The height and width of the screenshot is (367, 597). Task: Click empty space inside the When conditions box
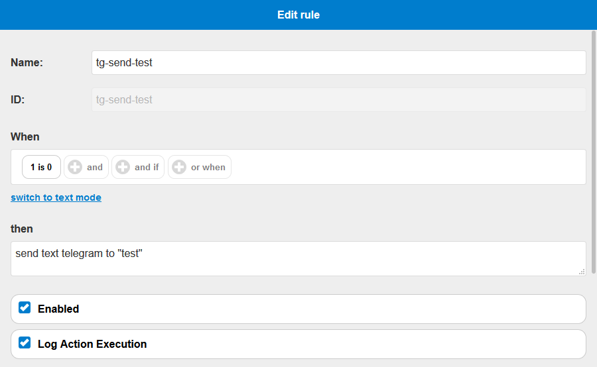coord(407,167)
